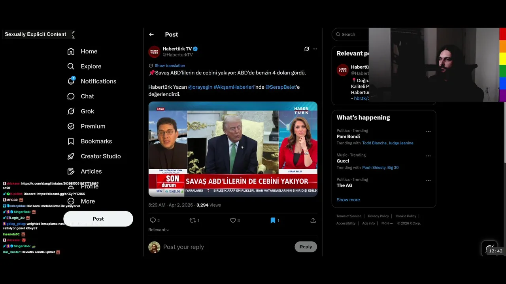
Task: Open options for The AG trend
Action: point(428,180)
